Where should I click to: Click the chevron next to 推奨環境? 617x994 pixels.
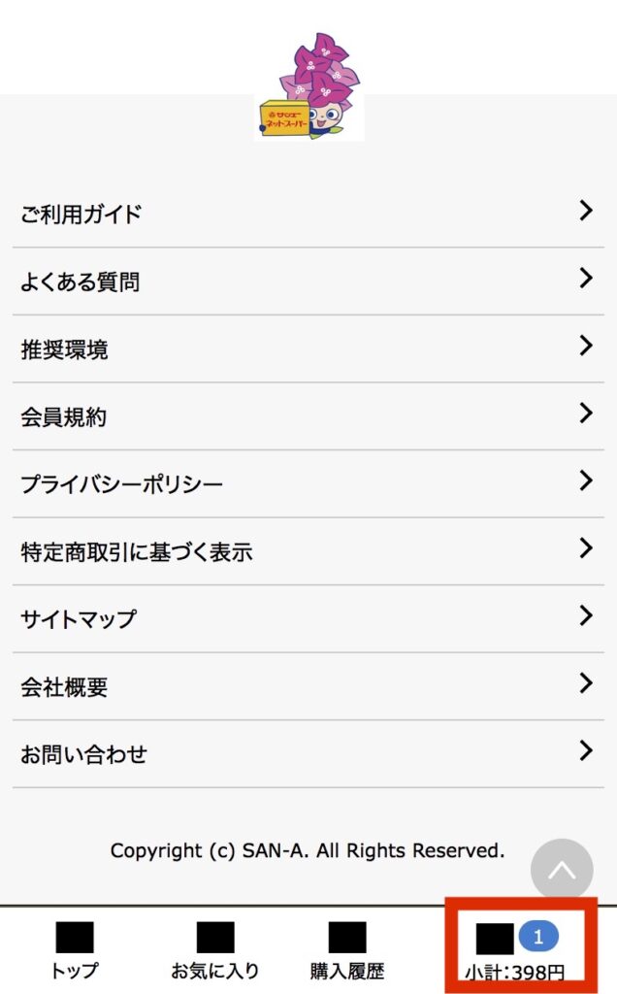[x=585, y=346]
